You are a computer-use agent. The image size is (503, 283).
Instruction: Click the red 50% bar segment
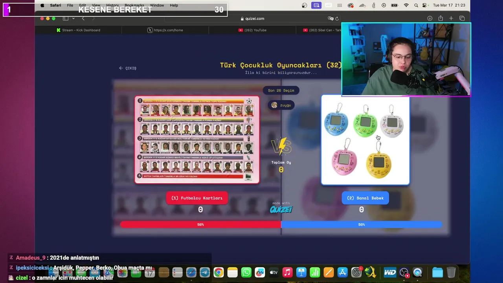[x=200, y=224]
